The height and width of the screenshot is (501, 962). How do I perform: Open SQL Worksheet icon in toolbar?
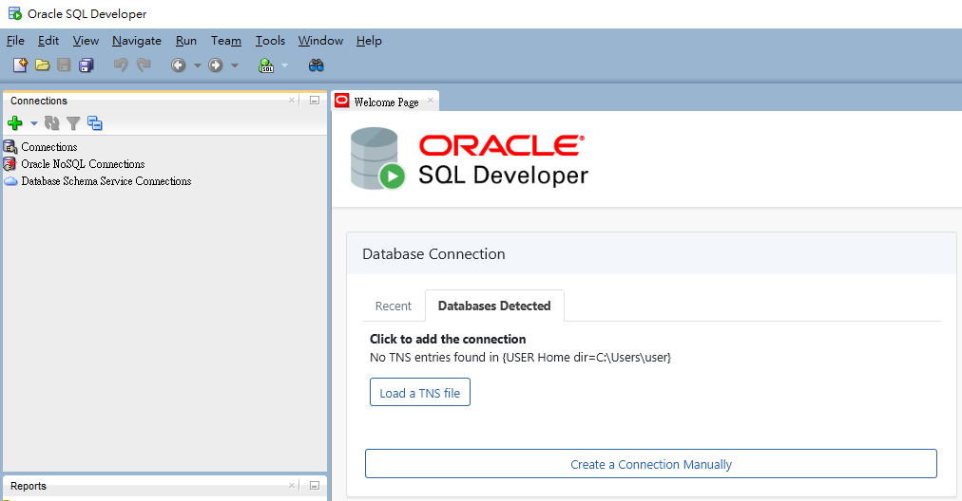point(266,65)
